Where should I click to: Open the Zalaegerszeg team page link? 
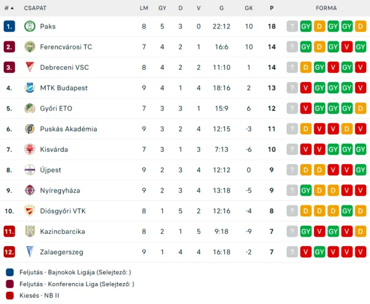(61, 252)
